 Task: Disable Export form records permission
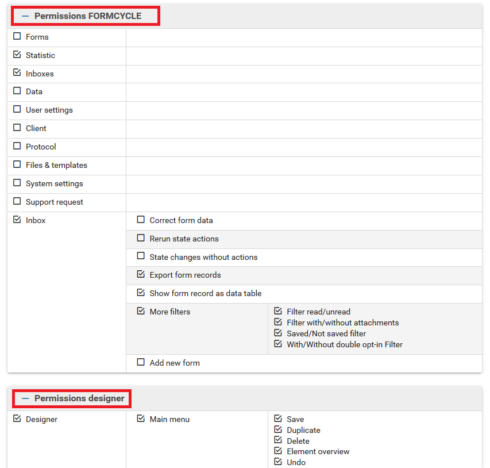pyautogui.click(x=141, y=275)
